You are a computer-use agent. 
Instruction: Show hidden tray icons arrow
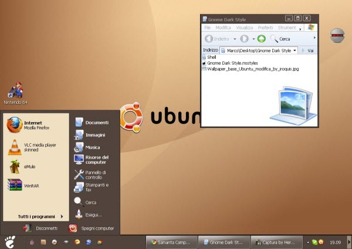point(308,243)
